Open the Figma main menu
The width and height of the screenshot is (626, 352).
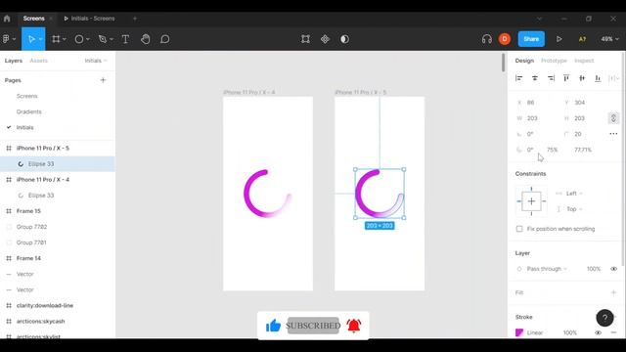click(9, 39)
